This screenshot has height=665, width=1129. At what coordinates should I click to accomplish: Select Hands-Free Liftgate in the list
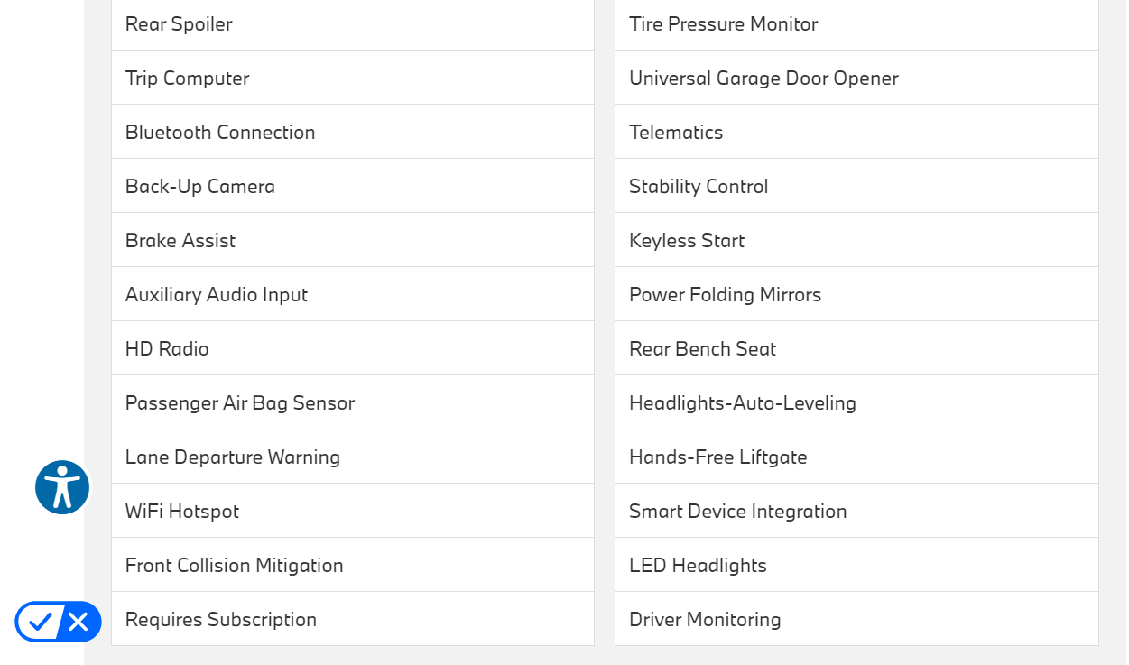pos(718,457)
